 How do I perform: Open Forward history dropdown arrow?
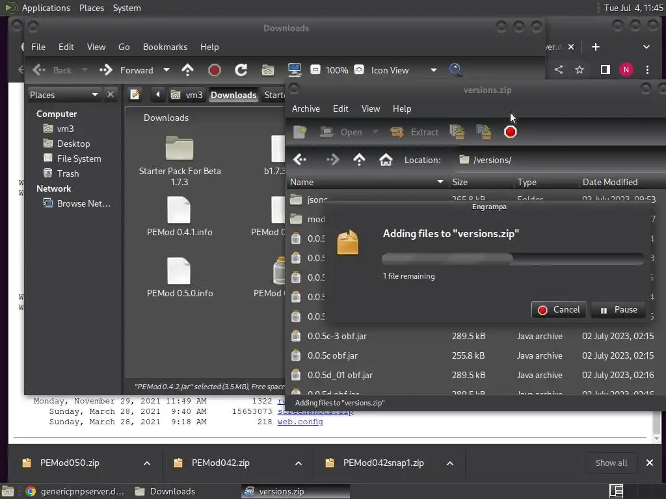166,70
